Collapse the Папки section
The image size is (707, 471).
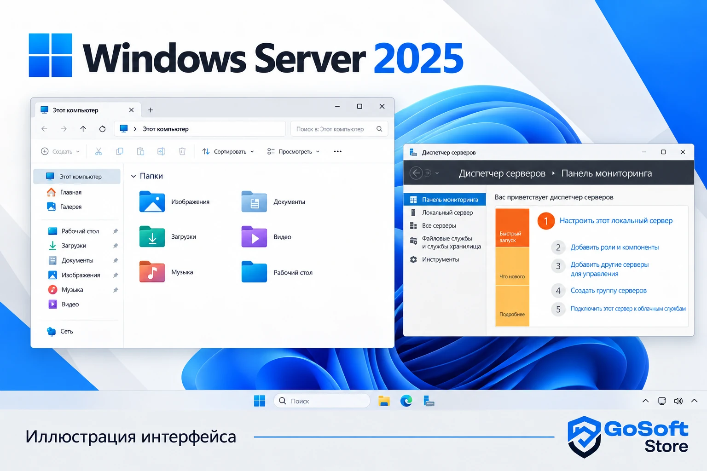point(133,176)
